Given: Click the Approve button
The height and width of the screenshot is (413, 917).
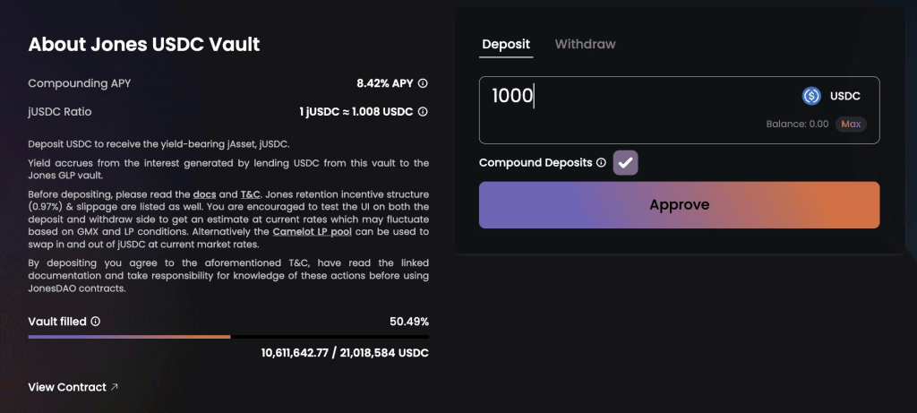Looking at the screenshot, I should pyautogui.click(x=680, y=205).
